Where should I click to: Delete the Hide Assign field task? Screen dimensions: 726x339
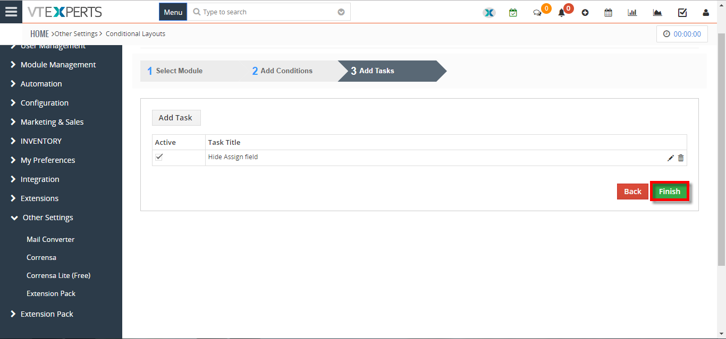point(681,158)
